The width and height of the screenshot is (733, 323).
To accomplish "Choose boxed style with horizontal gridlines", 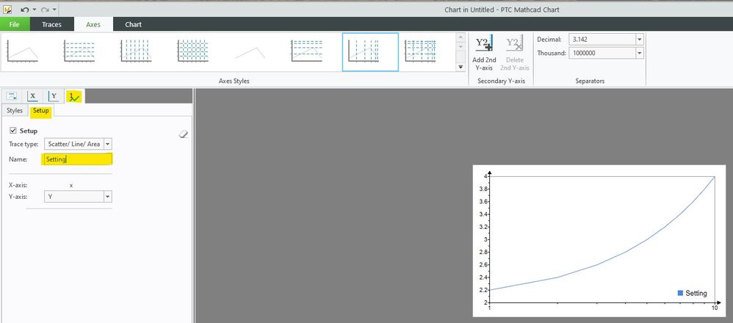I will point(307,51).
